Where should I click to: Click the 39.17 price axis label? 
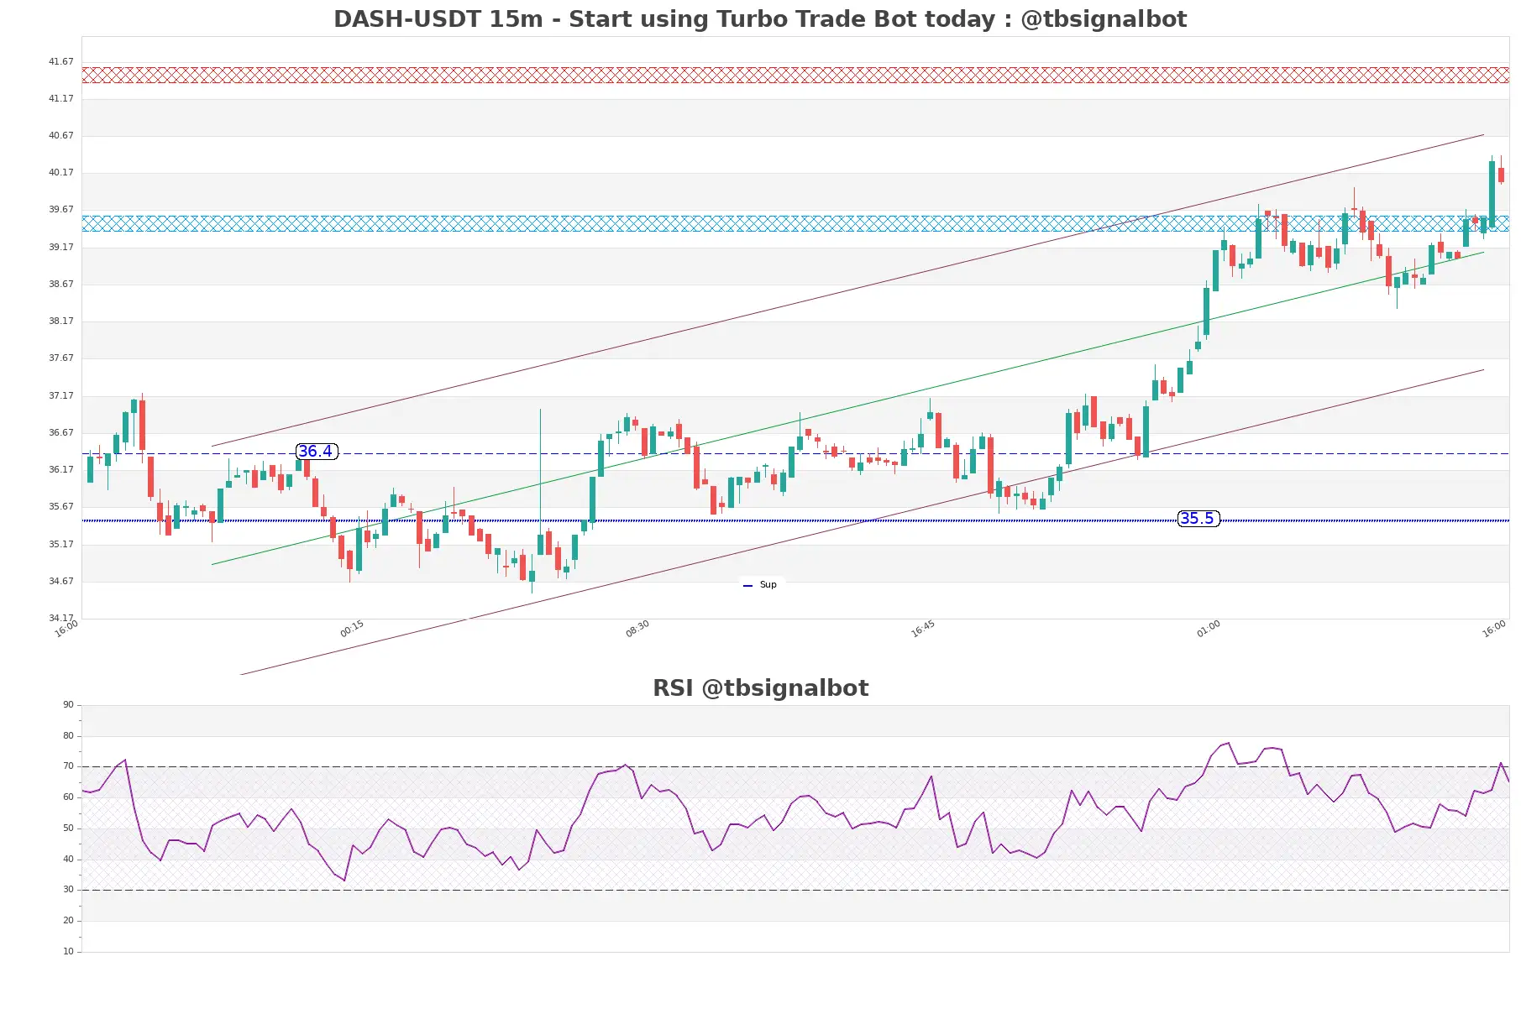click(60, 247)
